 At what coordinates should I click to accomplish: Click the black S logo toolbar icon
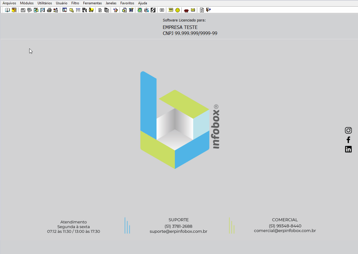tap(153, 10)
